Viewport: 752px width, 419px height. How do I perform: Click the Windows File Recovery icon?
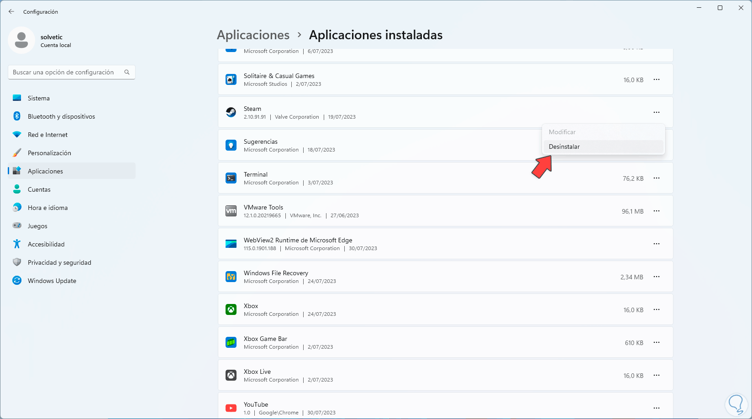click(x=231, y=277)
